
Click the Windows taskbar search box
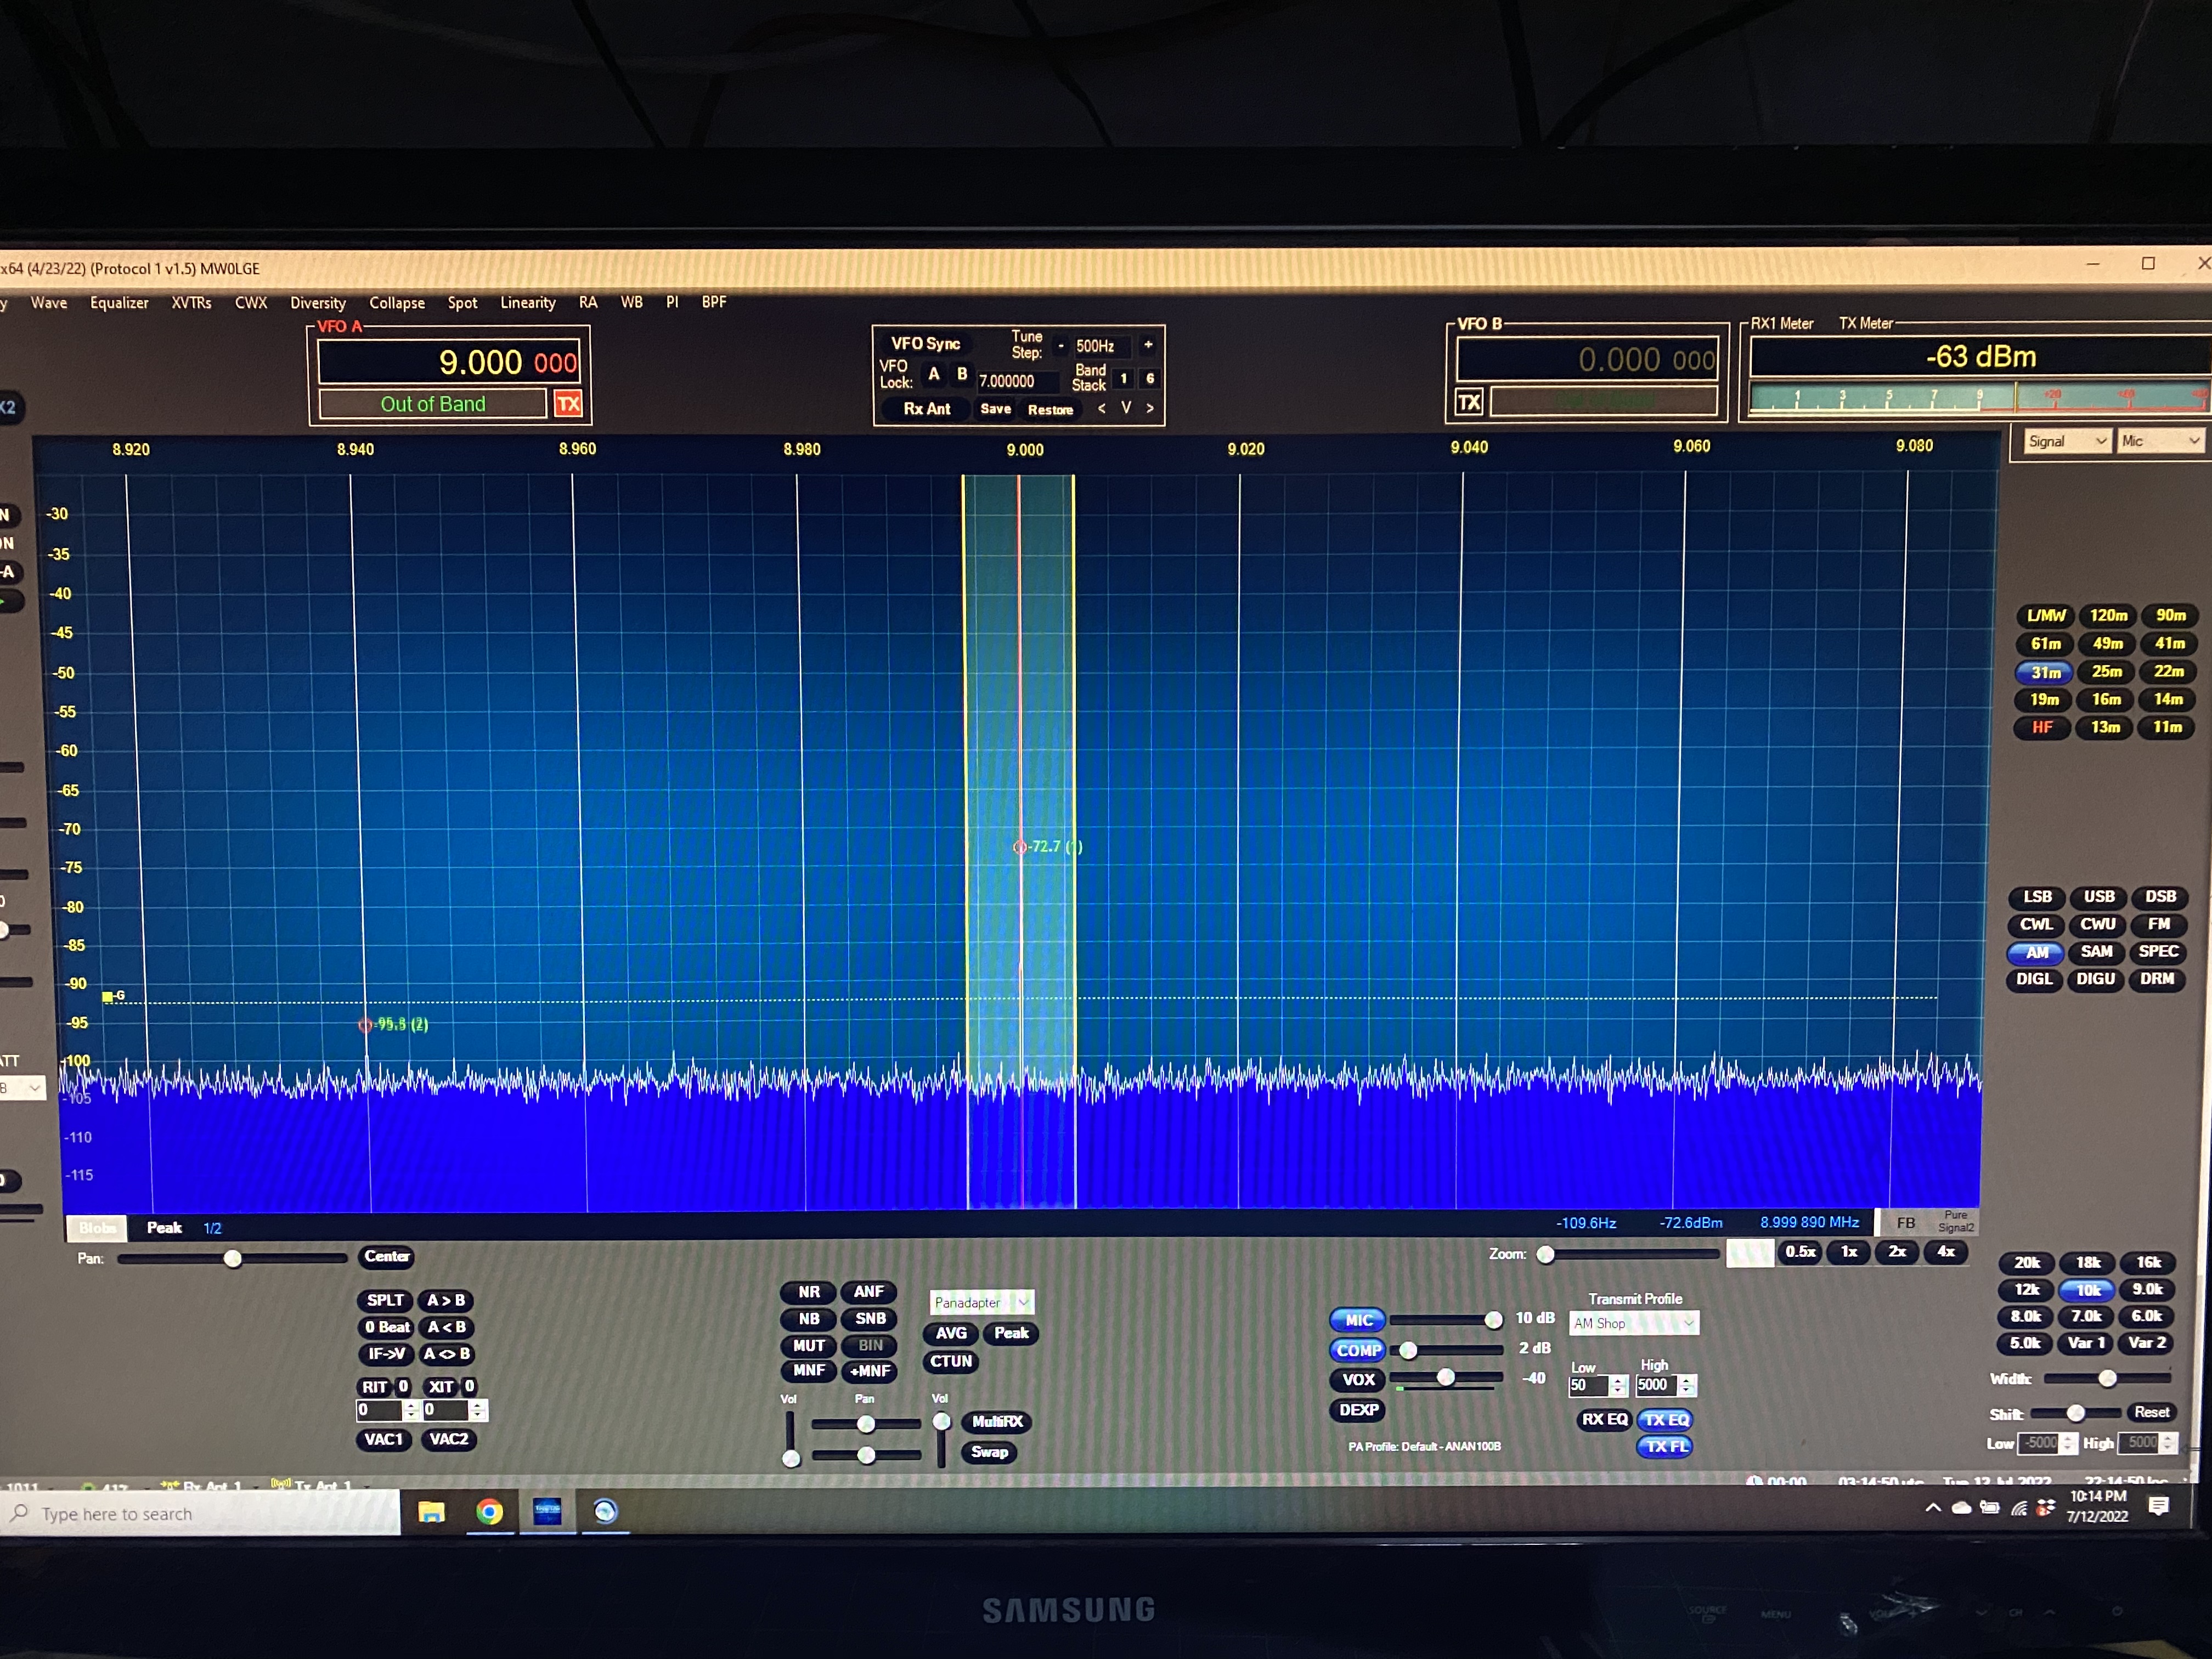click(x=200, y=1513)
